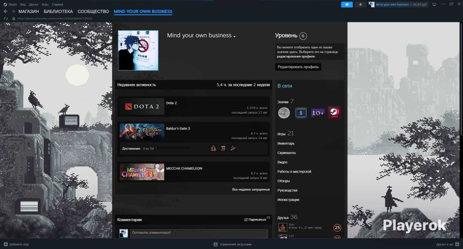Click Управление загрузками in bottom bar
The image size is (463, 249).
click(235, 244)
